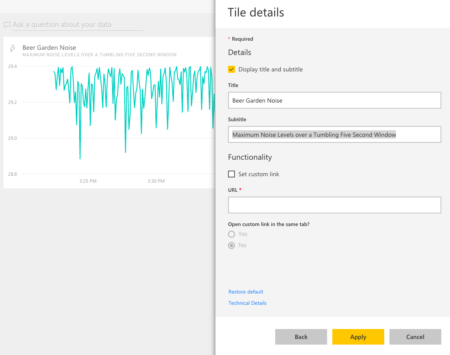Select Yes for opening link in same tab

click(x=231, y=234)
